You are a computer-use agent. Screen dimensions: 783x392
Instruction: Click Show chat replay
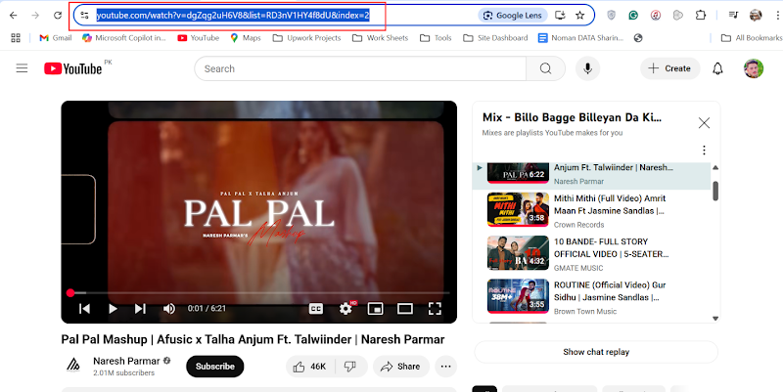click(x=596, y=352)
